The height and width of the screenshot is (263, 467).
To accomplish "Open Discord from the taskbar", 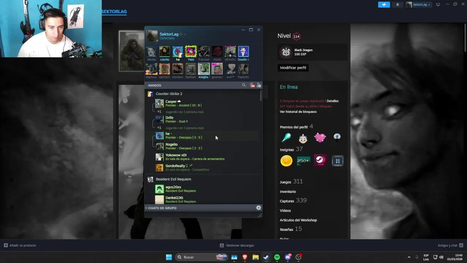I will coord(288,257).
